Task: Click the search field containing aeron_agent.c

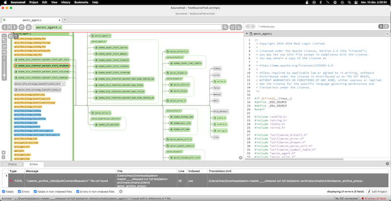Action: pos(127,27)
